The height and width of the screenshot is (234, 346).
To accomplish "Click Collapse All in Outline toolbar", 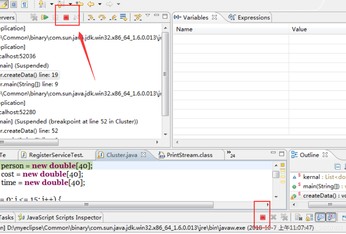I will pos(338,167).
